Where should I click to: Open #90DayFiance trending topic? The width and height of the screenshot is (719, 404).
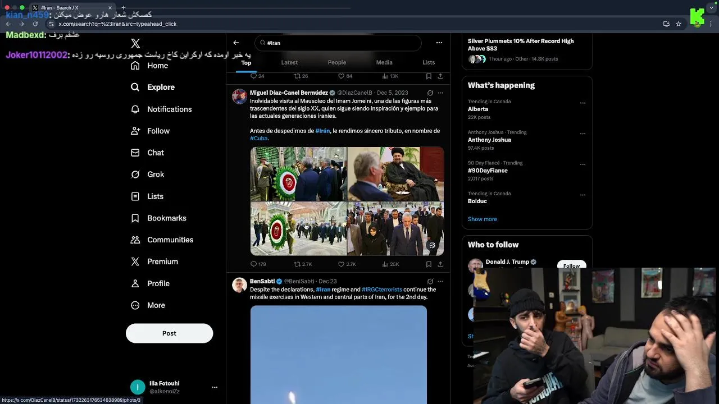pos(488,171)
